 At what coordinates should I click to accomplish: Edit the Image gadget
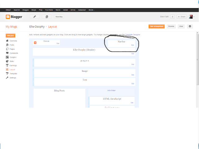coord(133,75)
